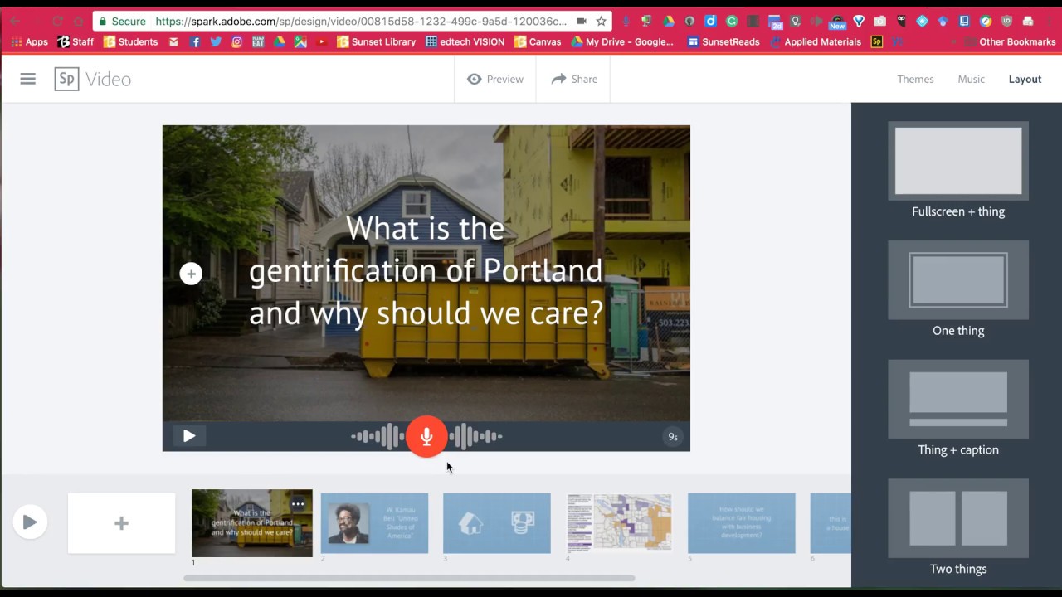Open Other Bookmarks folder
This screenshot has width=1062, height=597.
[x=1010, y=41]
